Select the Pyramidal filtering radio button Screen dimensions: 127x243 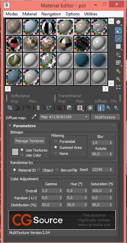click(x=55, y=141)
